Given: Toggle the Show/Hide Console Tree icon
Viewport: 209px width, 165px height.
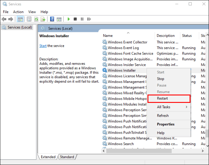Looking at the screenshot, I should point(20,19).
